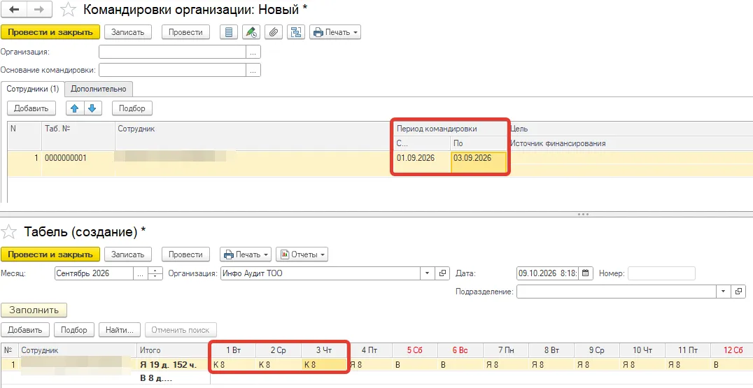Expand the Подразделение dropdown arrow

click(x=723, y=291)
